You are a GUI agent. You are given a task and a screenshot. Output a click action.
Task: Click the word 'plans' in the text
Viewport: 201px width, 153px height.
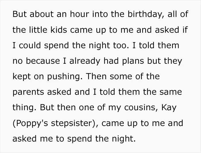click(133, 61)
